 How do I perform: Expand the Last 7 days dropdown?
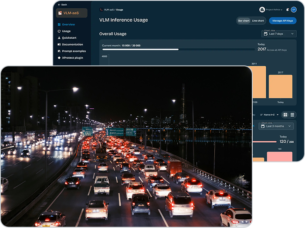[279, 34]
